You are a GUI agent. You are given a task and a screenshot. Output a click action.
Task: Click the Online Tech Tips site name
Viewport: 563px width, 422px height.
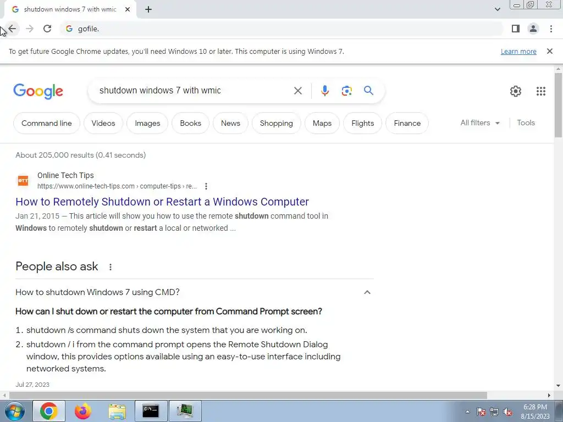[65, 175]
